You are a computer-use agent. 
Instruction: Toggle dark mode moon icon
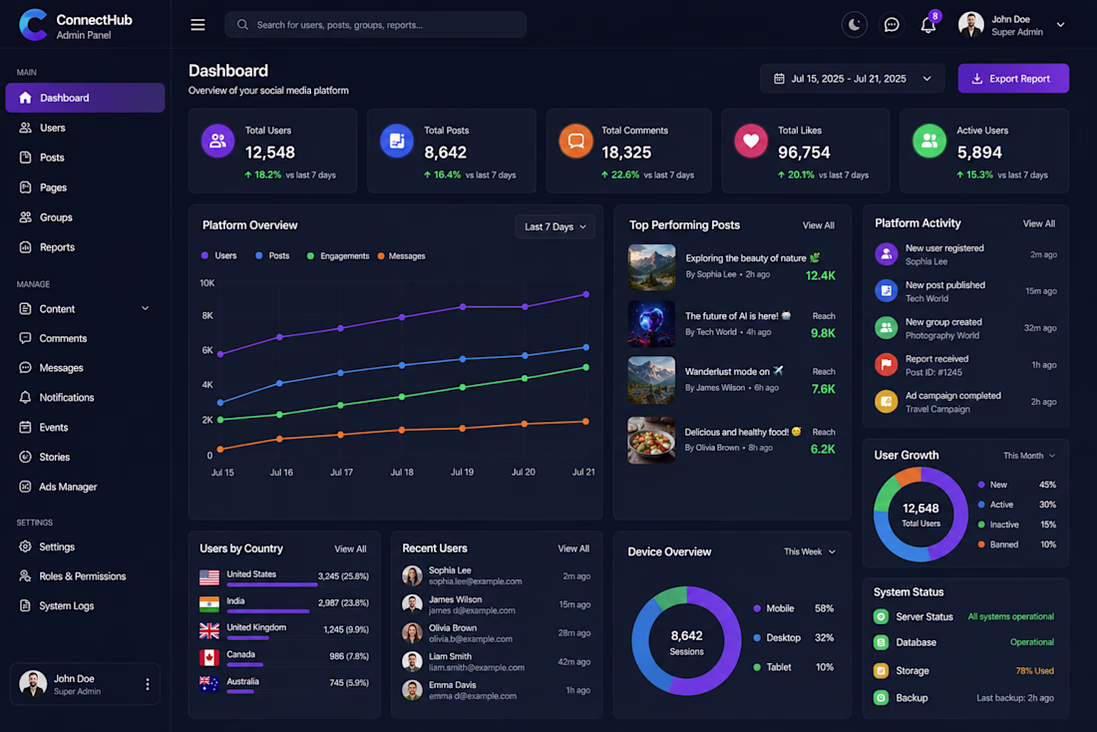click(855, 25)
